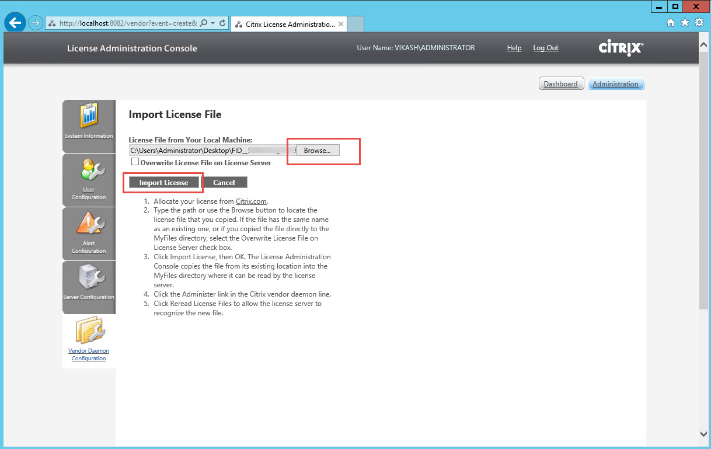Click the 'License File from Your Local Machine' label
Image resolution: width=711 pixels, height=449 pixels.
coord(190,140)
